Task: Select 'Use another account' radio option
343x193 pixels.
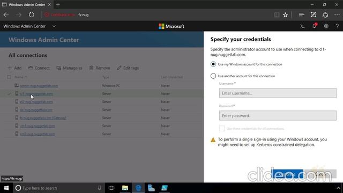Action: 213,76
